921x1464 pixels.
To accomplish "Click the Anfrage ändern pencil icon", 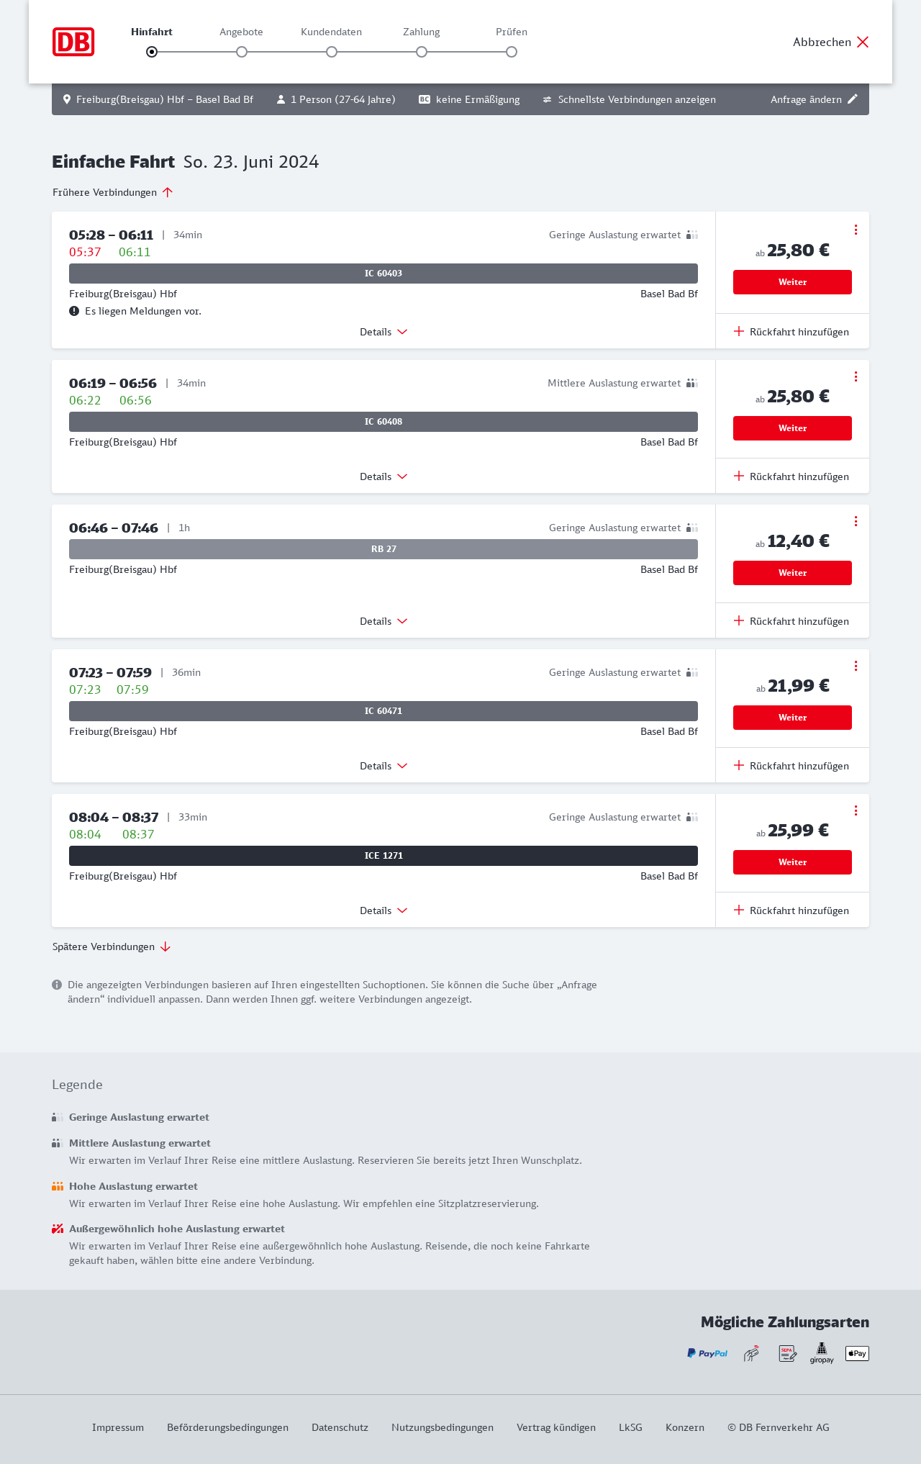I will (853, 99).
